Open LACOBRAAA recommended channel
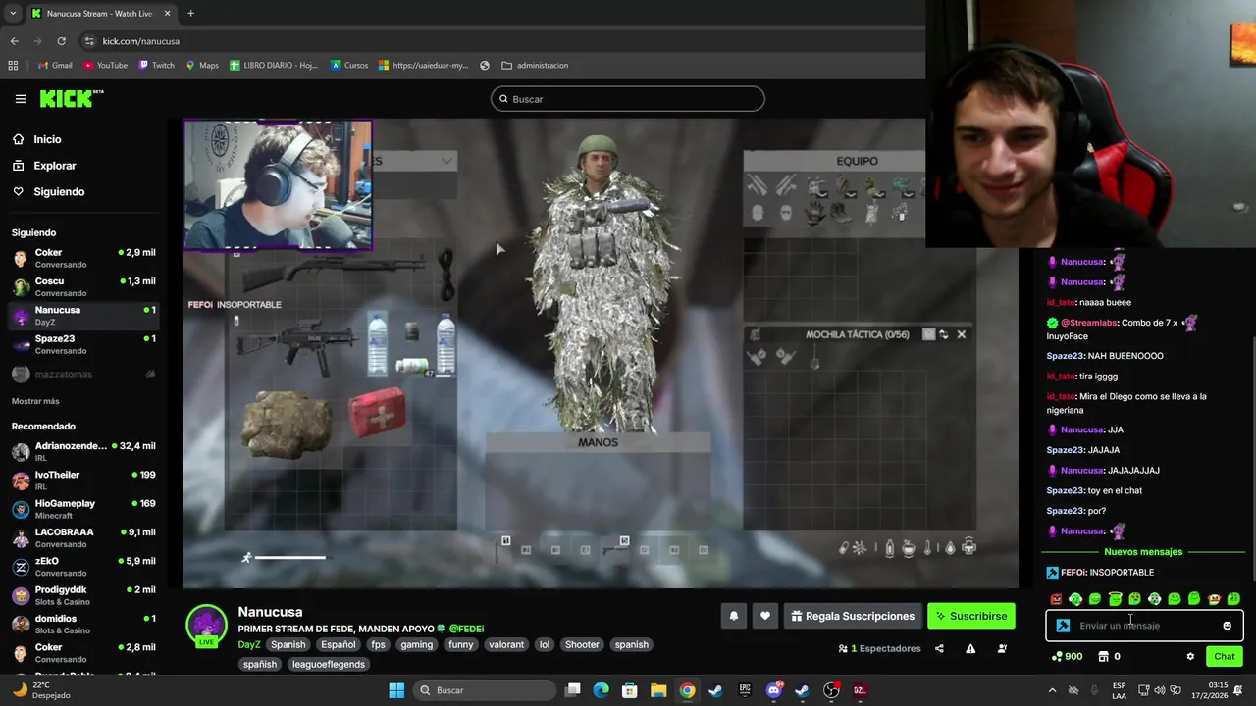The width and height of the screenshot is (1256, 706). click(x=83, y=537)
